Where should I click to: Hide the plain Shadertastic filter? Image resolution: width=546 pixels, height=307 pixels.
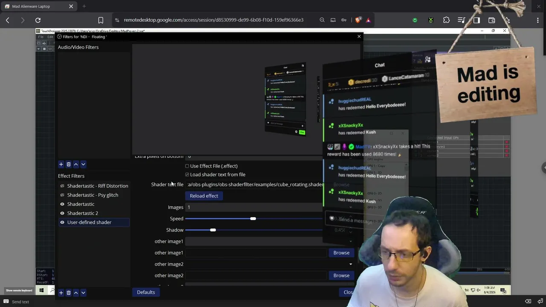click(62, 204)
